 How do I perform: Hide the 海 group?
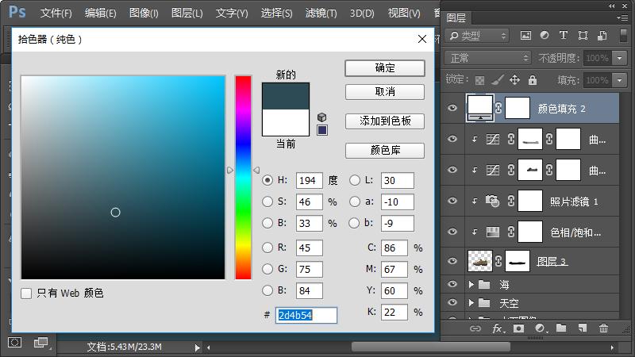452,285
